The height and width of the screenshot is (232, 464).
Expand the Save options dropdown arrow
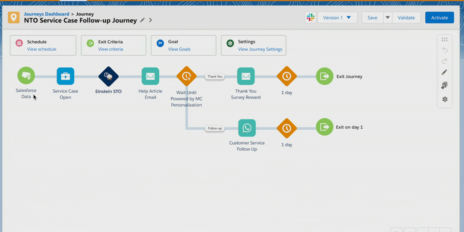pos(387,17)
